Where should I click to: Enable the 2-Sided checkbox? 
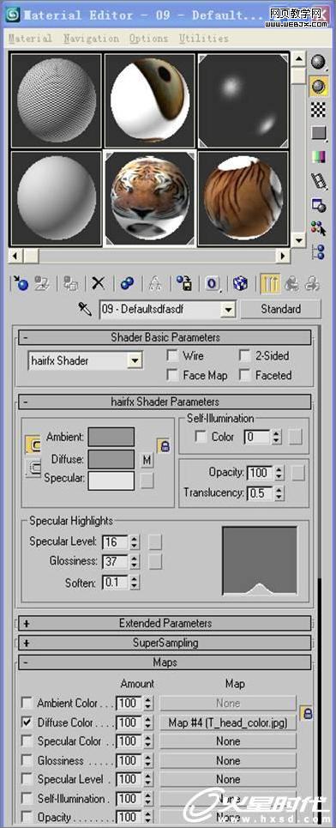(x=245, y=356)
